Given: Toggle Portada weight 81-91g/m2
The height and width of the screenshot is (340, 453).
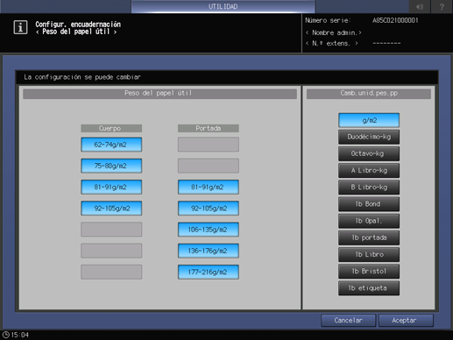Looking at the screenshot, I should pos(209,187).
